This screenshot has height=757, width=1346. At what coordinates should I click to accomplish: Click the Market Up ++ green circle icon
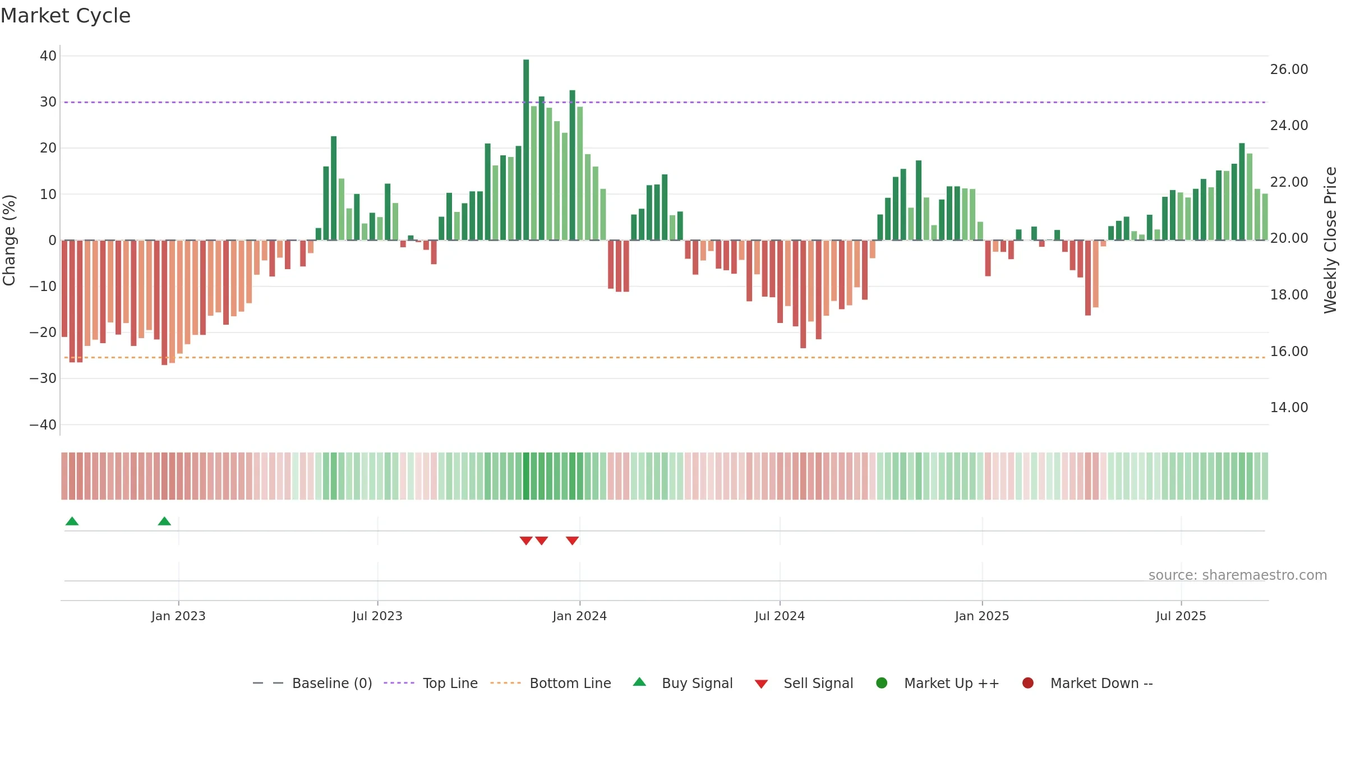point(882,683)
